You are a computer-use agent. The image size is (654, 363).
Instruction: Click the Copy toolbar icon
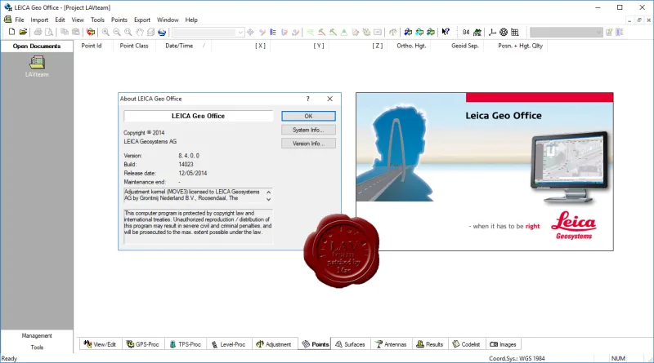tap(65, 32)
